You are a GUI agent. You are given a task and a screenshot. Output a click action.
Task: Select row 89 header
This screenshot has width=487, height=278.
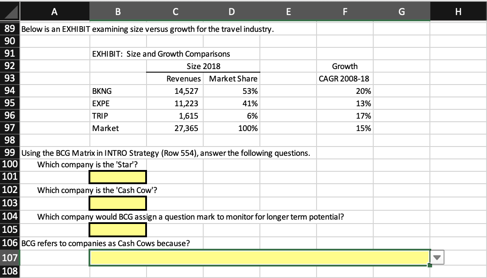pos(10,29)
